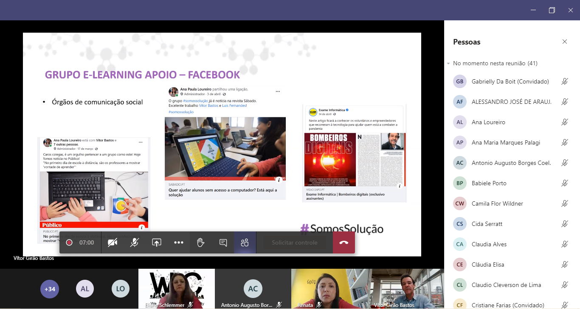
Task: Hide the participants panel via toolbar
Action: pos(245,242)
